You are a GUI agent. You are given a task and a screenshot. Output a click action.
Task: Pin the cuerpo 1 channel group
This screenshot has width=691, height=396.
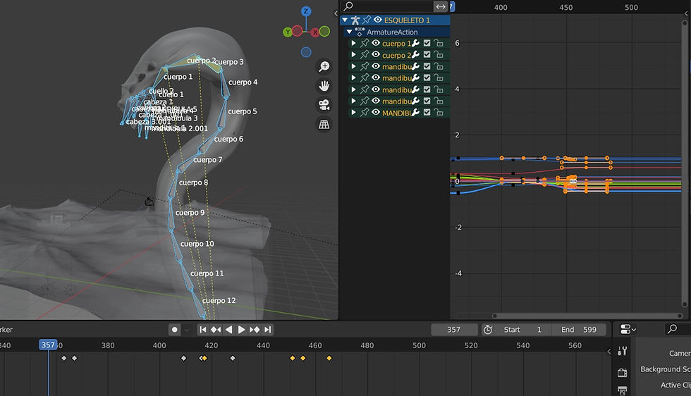tap(365, 43)
